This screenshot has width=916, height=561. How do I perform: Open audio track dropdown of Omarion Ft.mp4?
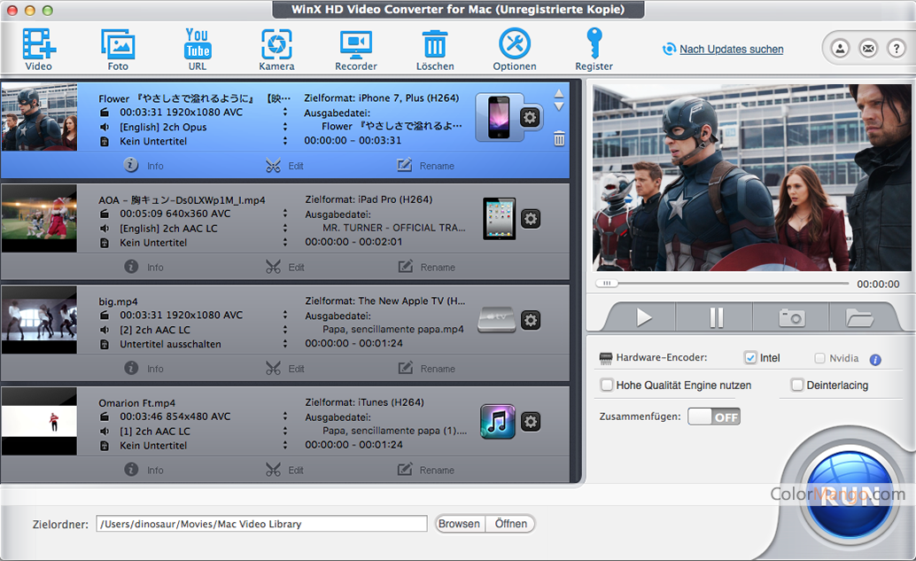[285, 432]
